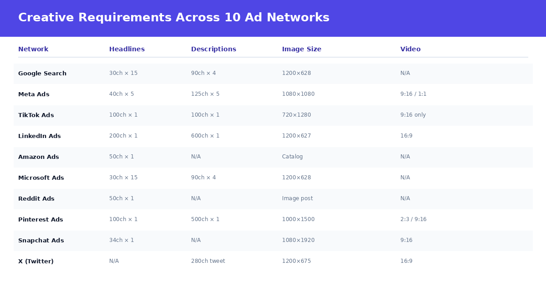The height and width of the screenshot is (286, 546).
Task: Click image size 1000×1500 cell
Action: (x=298, y=219)
